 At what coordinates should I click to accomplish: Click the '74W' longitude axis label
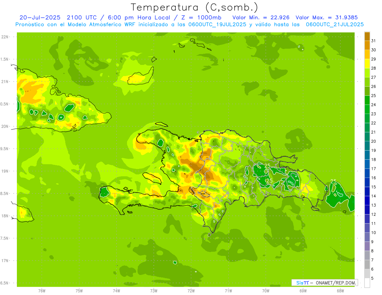click(x=116, y=290)
